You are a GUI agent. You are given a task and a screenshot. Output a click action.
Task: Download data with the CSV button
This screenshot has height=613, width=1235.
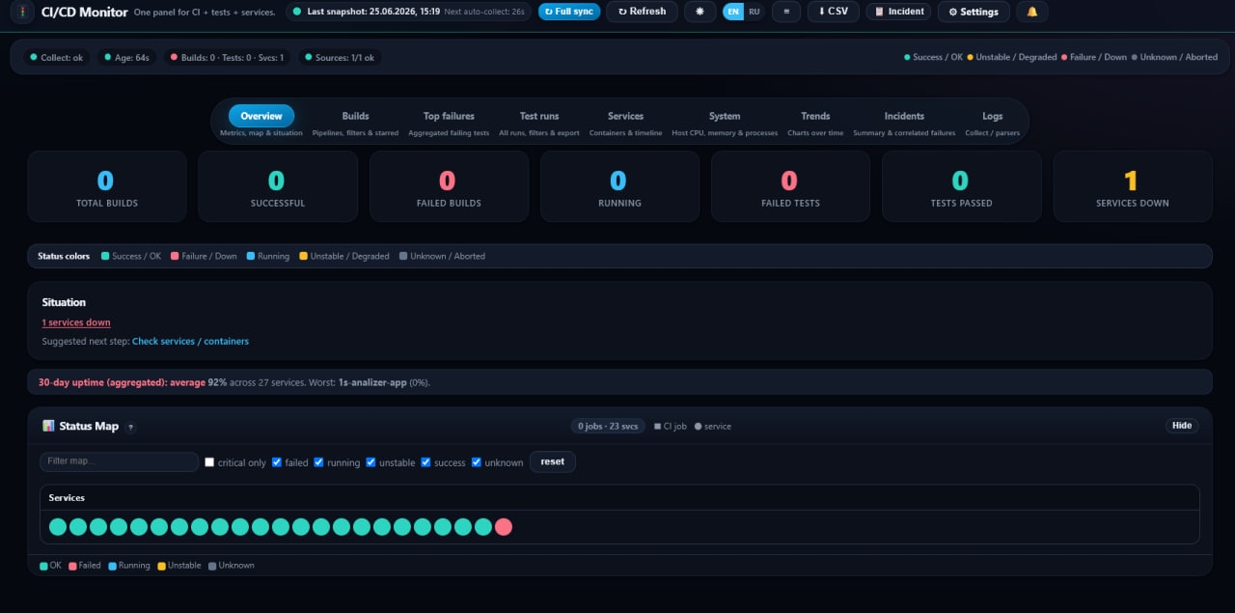coord(833,12)
